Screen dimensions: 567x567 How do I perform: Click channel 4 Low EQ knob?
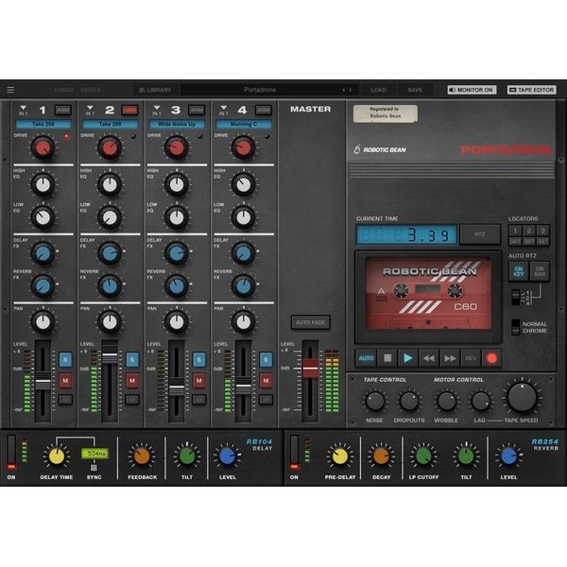click(x=244, y=217)
